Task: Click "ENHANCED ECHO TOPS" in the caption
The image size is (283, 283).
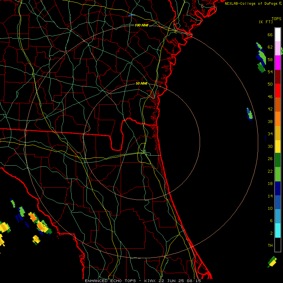Action: pos(110,281)
